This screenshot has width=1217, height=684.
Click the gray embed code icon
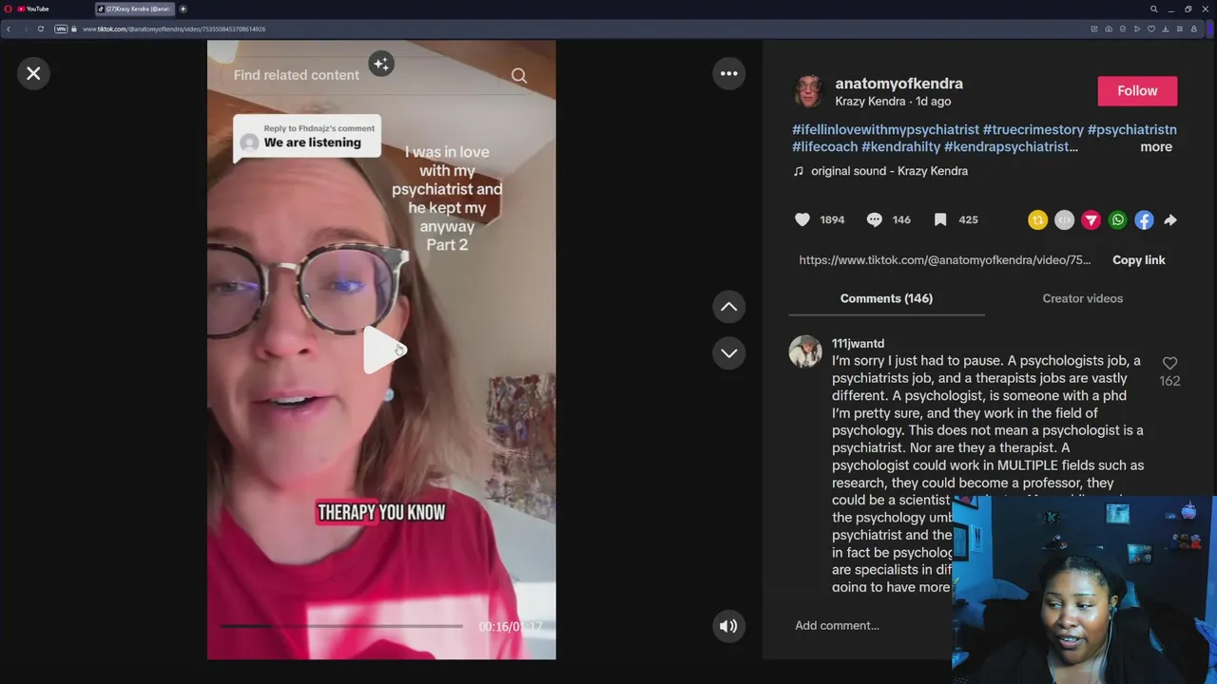1064,219
